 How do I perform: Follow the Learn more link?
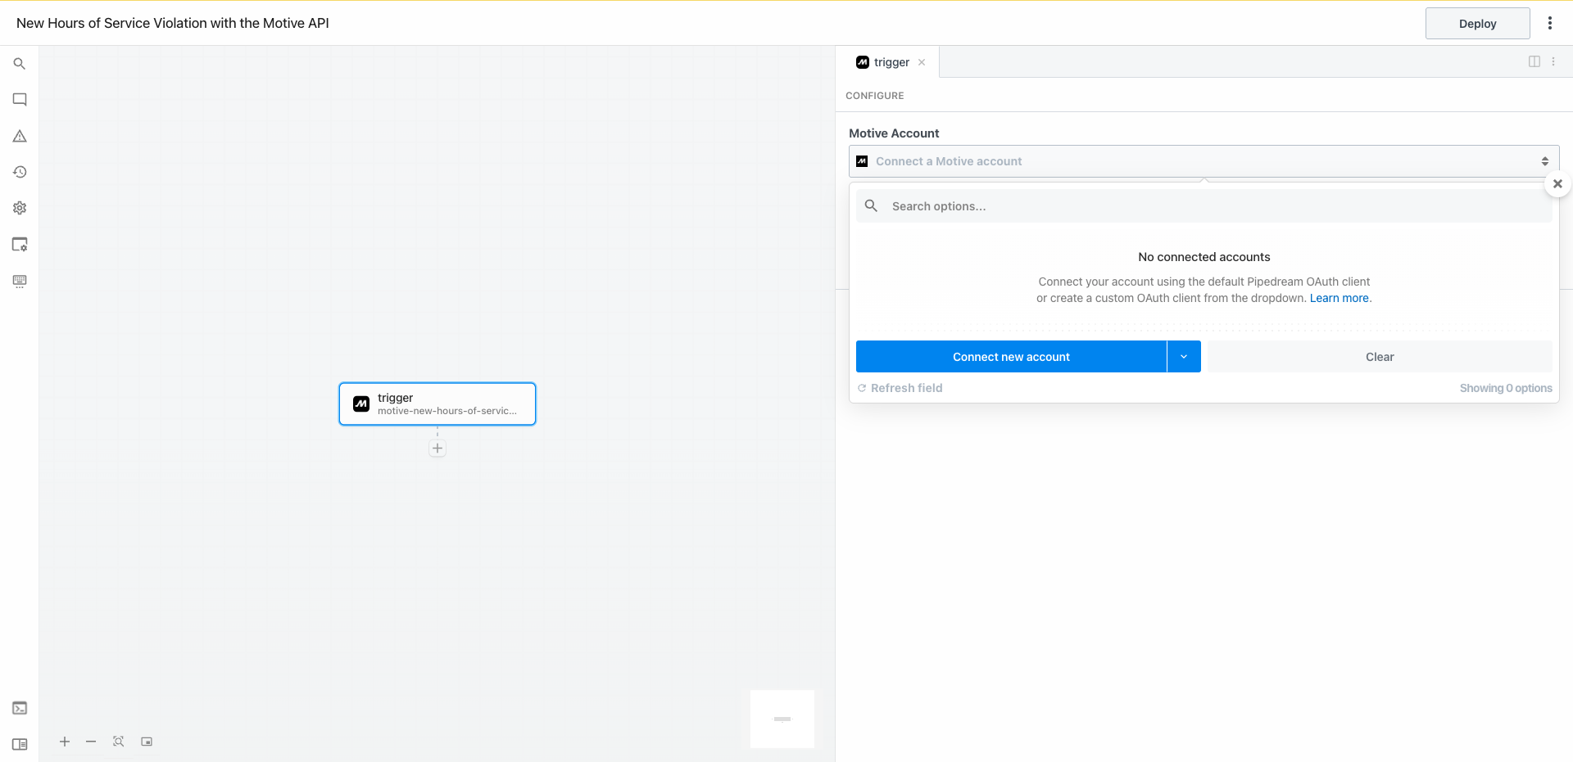pos(1339,298)
